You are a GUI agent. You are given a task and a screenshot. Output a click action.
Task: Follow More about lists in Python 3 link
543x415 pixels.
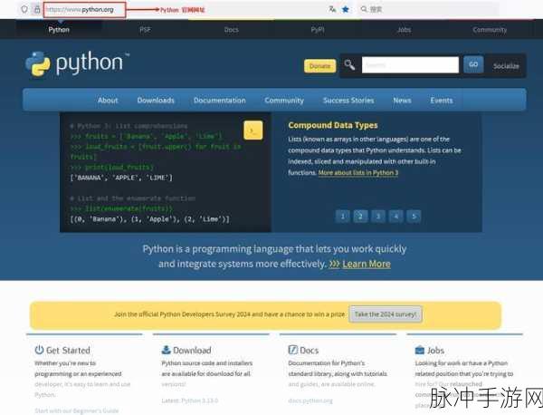358,173
